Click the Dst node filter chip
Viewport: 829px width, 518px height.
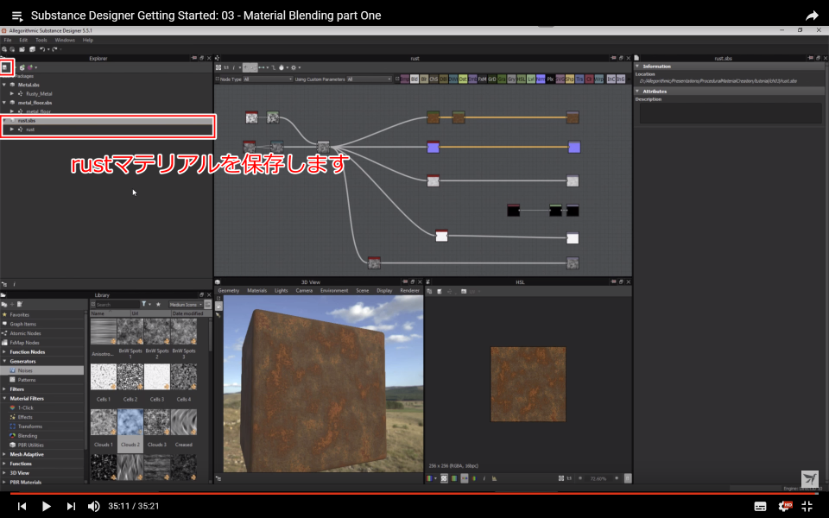[463, 79]
